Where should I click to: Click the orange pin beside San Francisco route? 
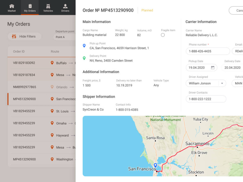[51, 99]
